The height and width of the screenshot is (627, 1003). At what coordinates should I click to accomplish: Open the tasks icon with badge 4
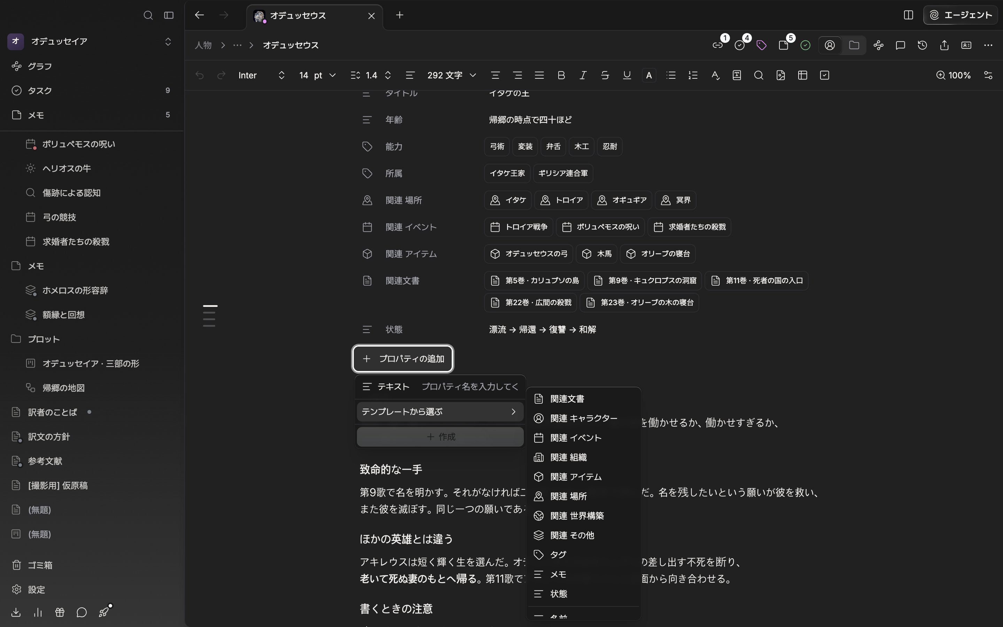(740, 45)
